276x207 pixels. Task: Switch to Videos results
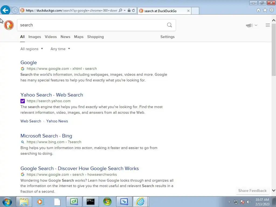(51, 37)
